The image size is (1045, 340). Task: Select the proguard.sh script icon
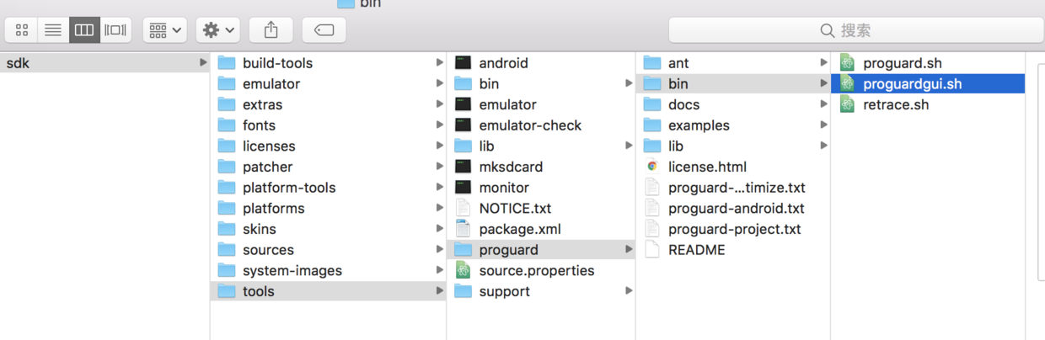tap(847, 63)
